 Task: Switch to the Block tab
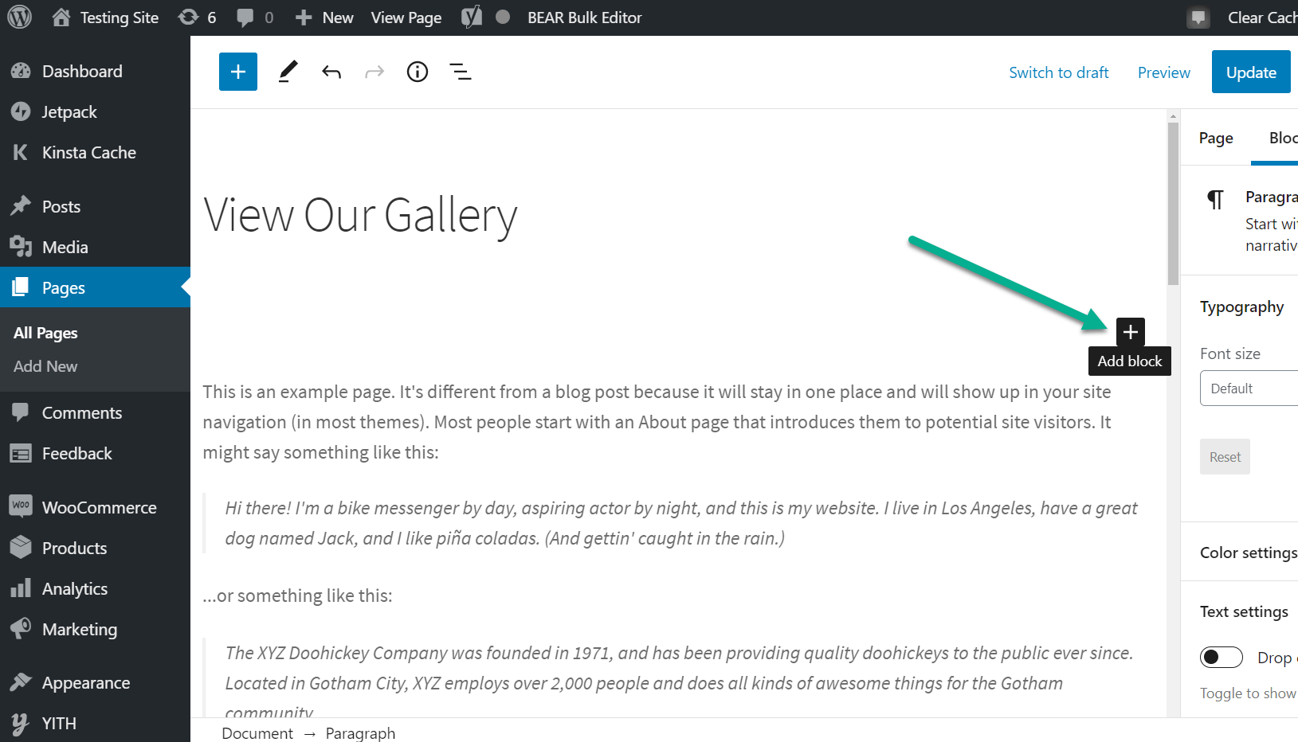[x=1282, y=137]
